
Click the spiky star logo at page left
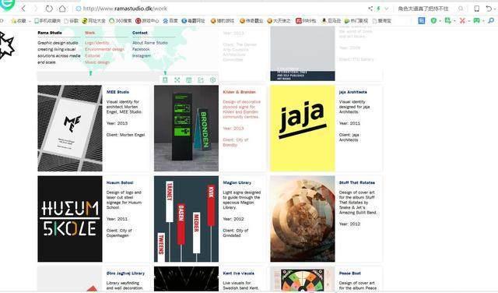pos(7,45)
